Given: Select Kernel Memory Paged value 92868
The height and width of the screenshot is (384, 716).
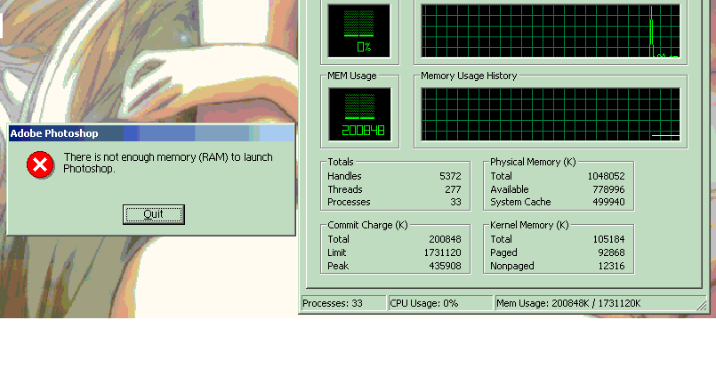Looking at the screenshot, I should coord(611,252).
